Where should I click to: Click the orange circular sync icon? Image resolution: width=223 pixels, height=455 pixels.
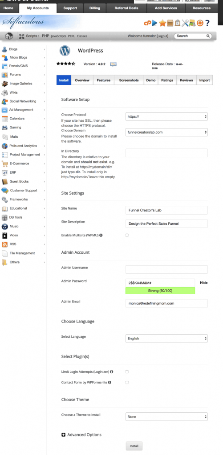(200, 23)
